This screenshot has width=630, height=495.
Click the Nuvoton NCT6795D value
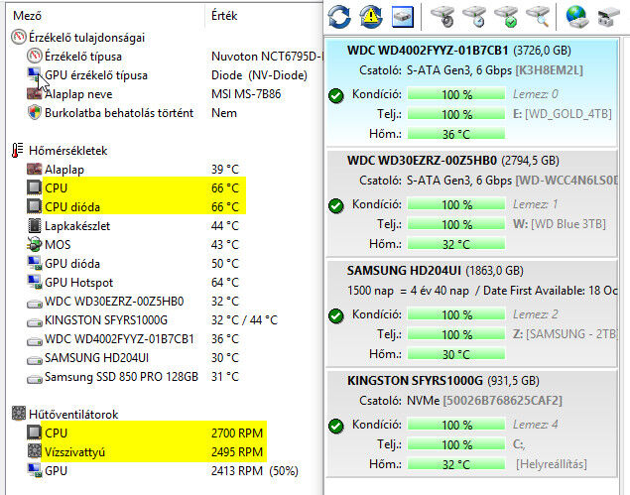[267, 57]
